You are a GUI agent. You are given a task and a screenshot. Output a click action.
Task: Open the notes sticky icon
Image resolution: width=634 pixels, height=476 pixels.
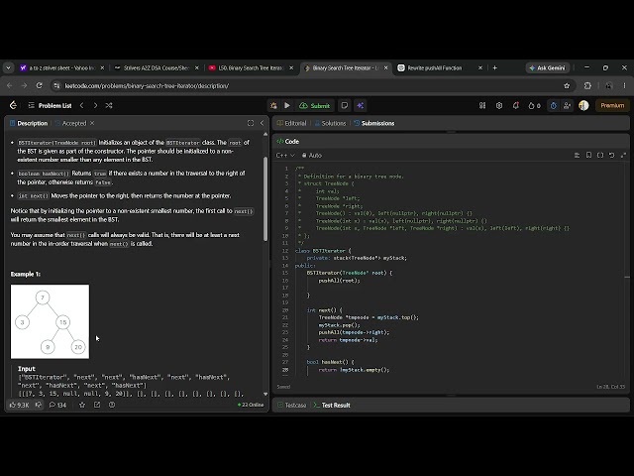[x=345, y=106]
